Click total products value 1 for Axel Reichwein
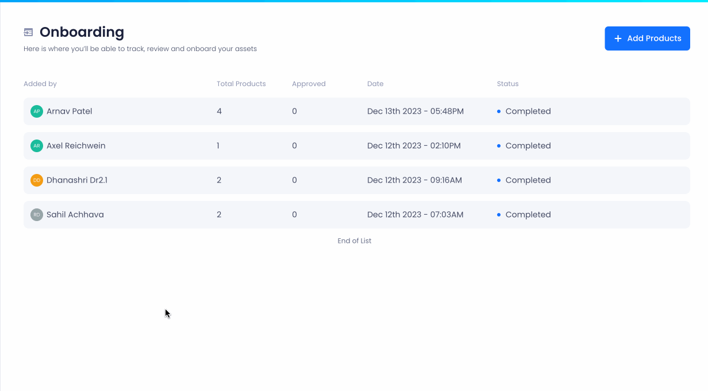Viewport: 708px width, 391px height. point(218,146)
